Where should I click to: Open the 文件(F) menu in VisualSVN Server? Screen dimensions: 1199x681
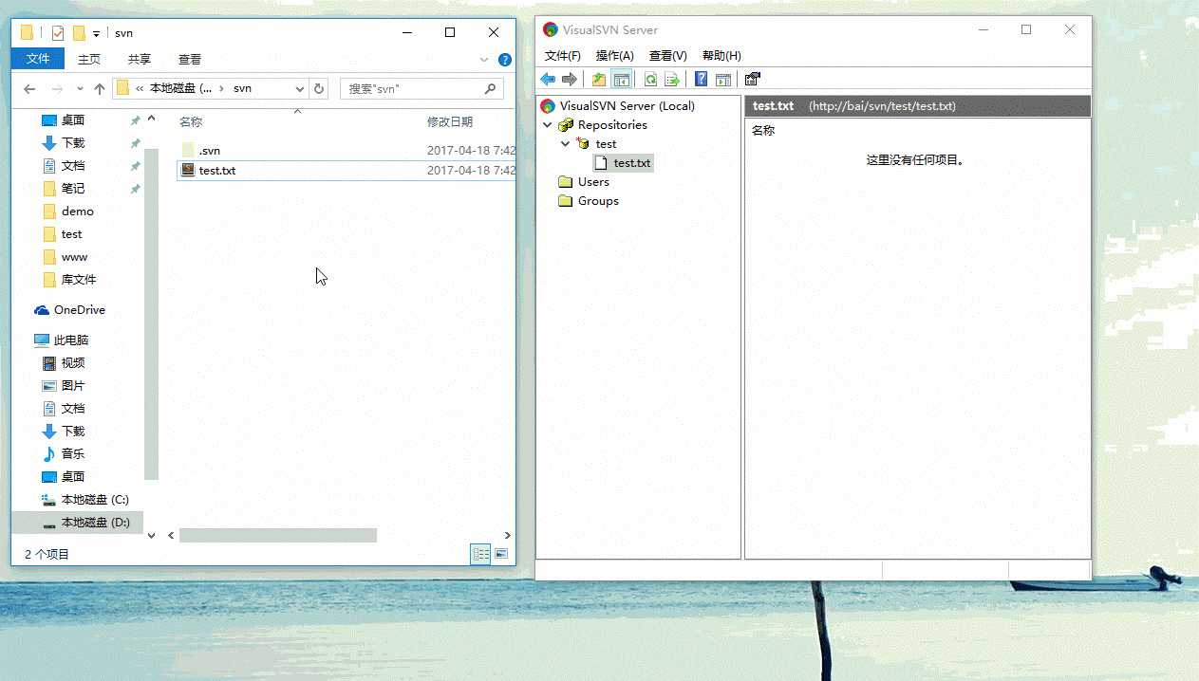tap(562, 56)
